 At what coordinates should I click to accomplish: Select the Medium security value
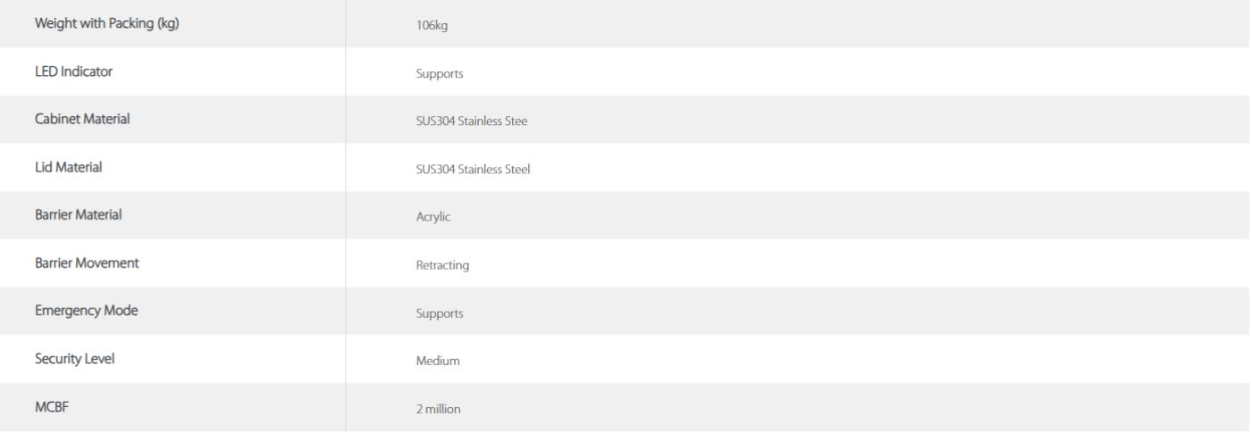coord(438,362)
